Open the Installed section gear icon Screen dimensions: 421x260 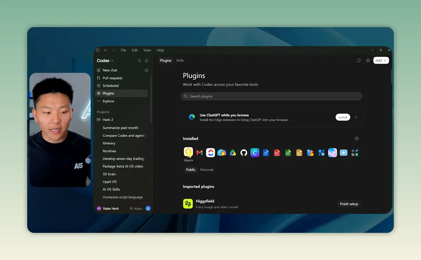pyautogui.click(x=357, y=139)
